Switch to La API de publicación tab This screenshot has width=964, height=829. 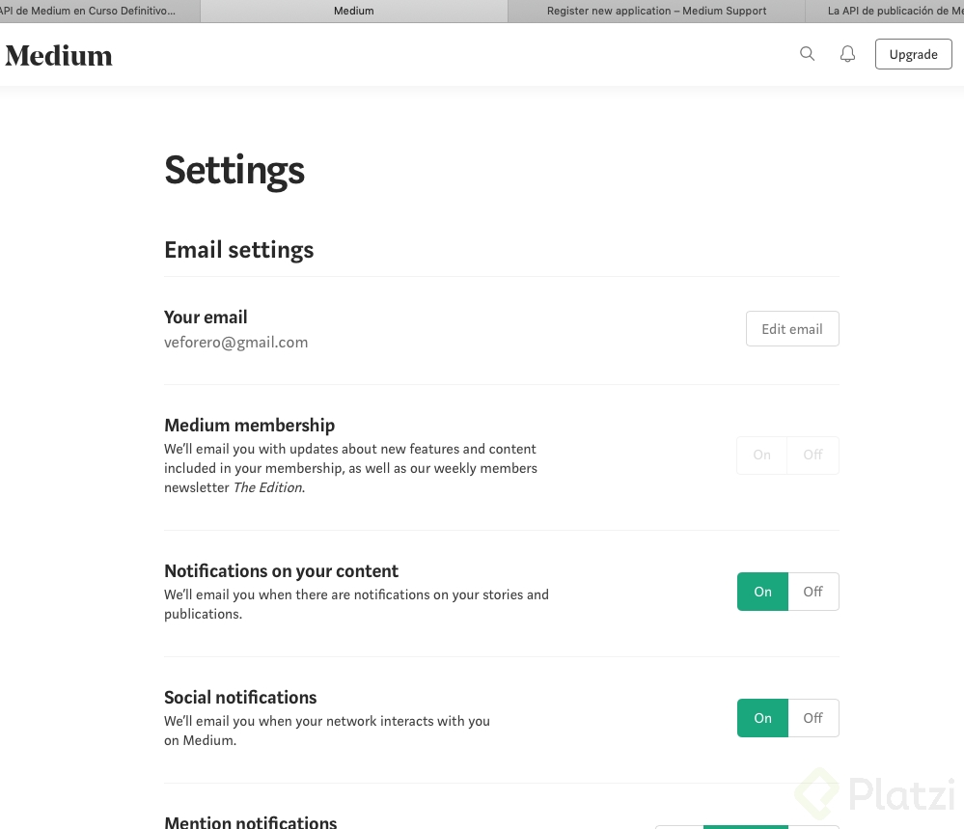(885, 11)
